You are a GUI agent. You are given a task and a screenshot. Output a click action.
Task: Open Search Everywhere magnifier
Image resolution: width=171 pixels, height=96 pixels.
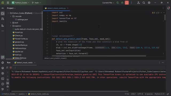click(x=144, y=3)
